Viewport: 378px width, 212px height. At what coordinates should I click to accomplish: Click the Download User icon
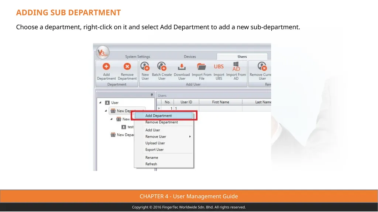click(x=182, y=67)
